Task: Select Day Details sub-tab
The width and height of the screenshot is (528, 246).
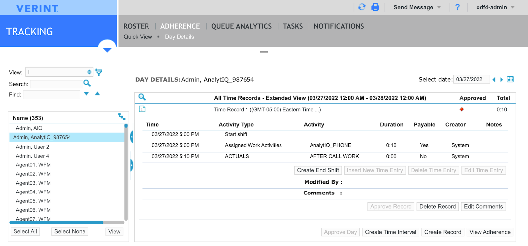Action: 180,37
